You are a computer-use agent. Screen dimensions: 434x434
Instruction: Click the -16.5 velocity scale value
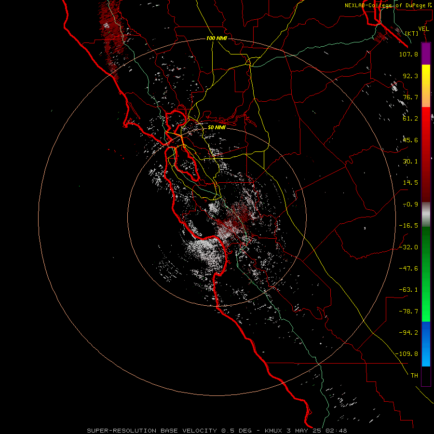pos(408,226)
